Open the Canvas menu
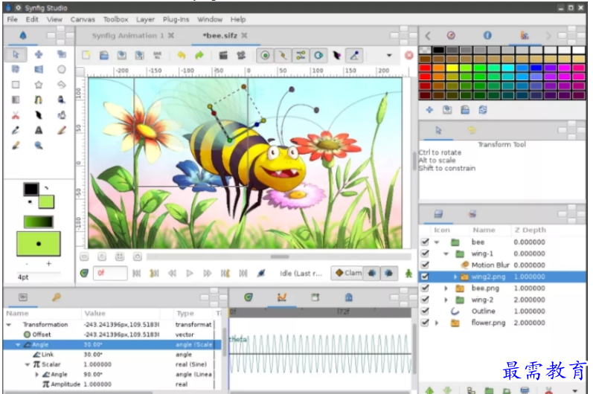593x394 pixels. [x=83, y=19]
